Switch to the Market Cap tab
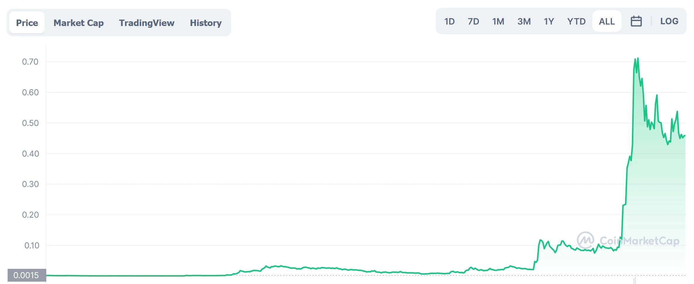 point(78,23)
